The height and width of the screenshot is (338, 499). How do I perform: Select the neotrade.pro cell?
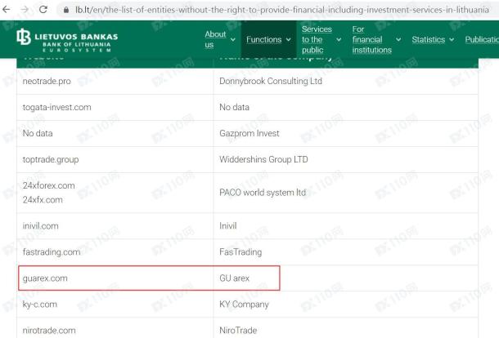(x=115, y=82)
